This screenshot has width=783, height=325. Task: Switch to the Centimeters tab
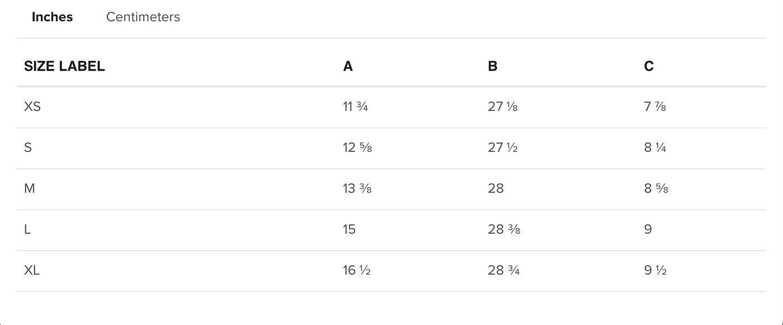143,17
